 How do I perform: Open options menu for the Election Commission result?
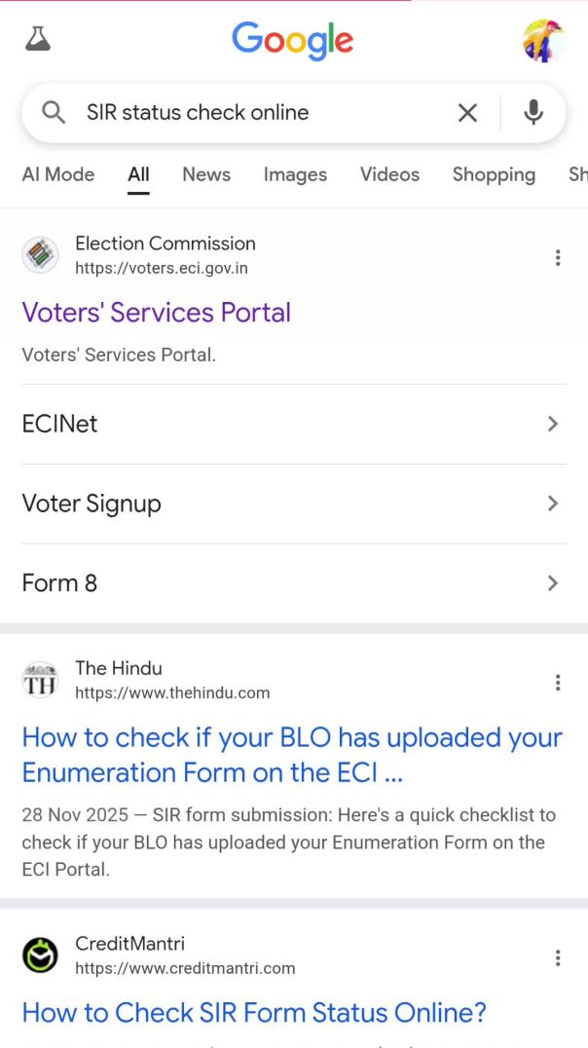(x=558, y=257)
